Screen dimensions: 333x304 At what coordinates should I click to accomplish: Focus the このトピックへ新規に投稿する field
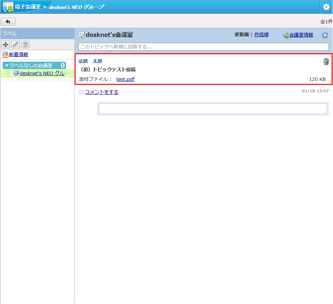click(x=204, y=47)
